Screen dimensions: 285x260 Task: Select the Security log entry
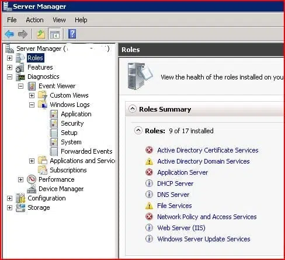point(72,123)
